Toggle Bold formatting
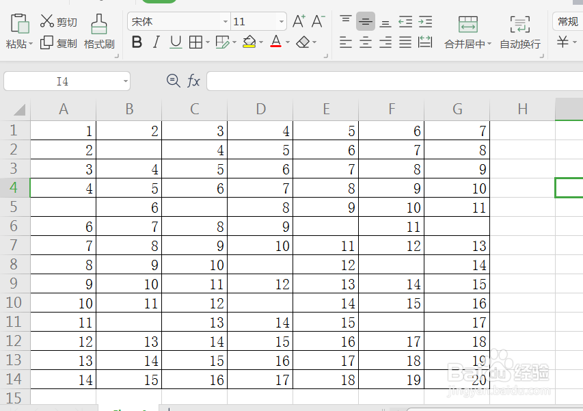The image size is (583, 411). point(137,42)
